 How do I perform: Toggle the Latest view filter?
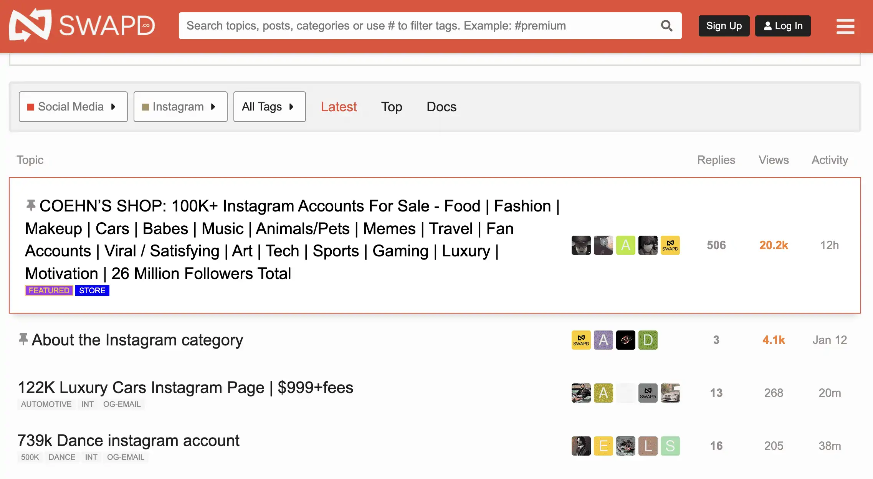(339, 107)
